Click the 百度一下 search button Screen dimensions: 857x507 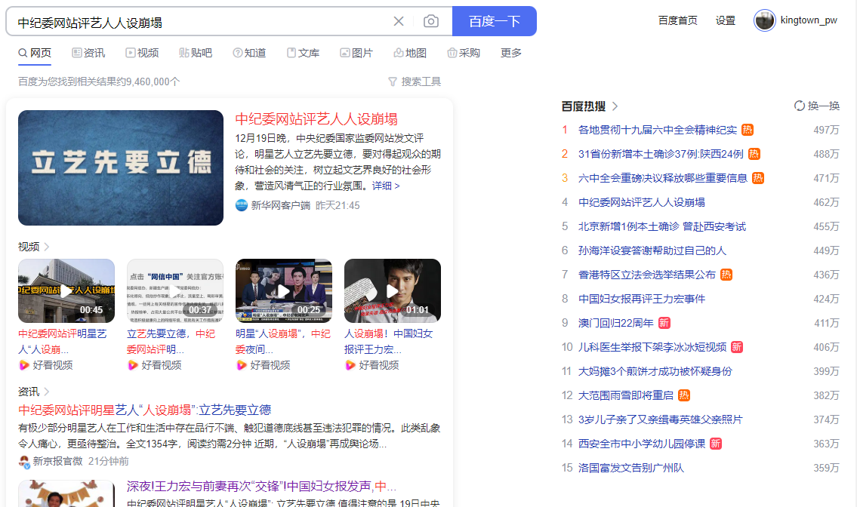pos(495,21)
